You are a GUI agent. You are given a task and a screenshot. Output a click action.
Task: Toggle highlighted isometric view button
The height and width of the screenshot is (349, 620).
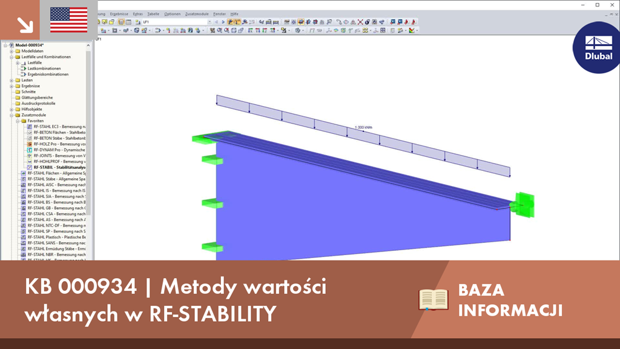coord(301,22)
